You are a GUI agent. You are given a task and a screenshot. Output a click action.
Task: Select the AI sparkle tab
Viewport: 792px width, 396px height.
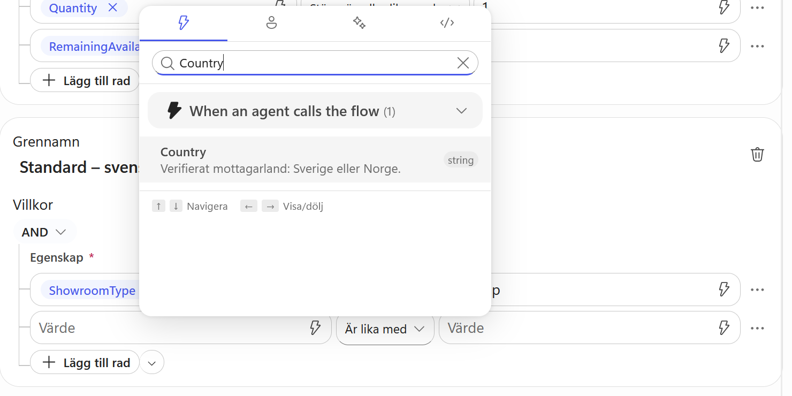click(359, 23)
